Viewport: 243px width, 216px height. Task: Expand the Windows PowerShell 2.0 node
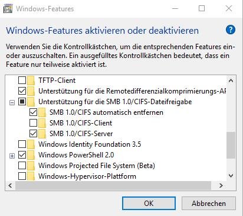pos(12,156)
